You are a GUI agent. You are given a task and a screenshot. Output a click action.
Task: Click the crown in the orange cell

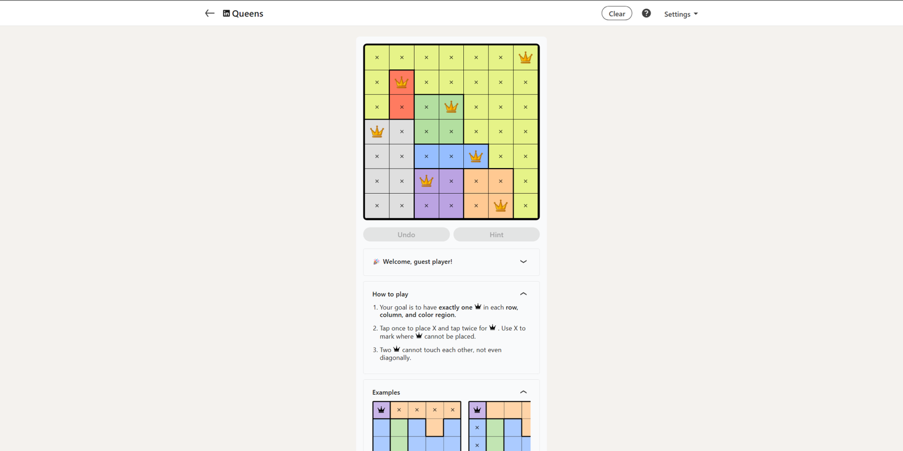click(x=501, y=206)
